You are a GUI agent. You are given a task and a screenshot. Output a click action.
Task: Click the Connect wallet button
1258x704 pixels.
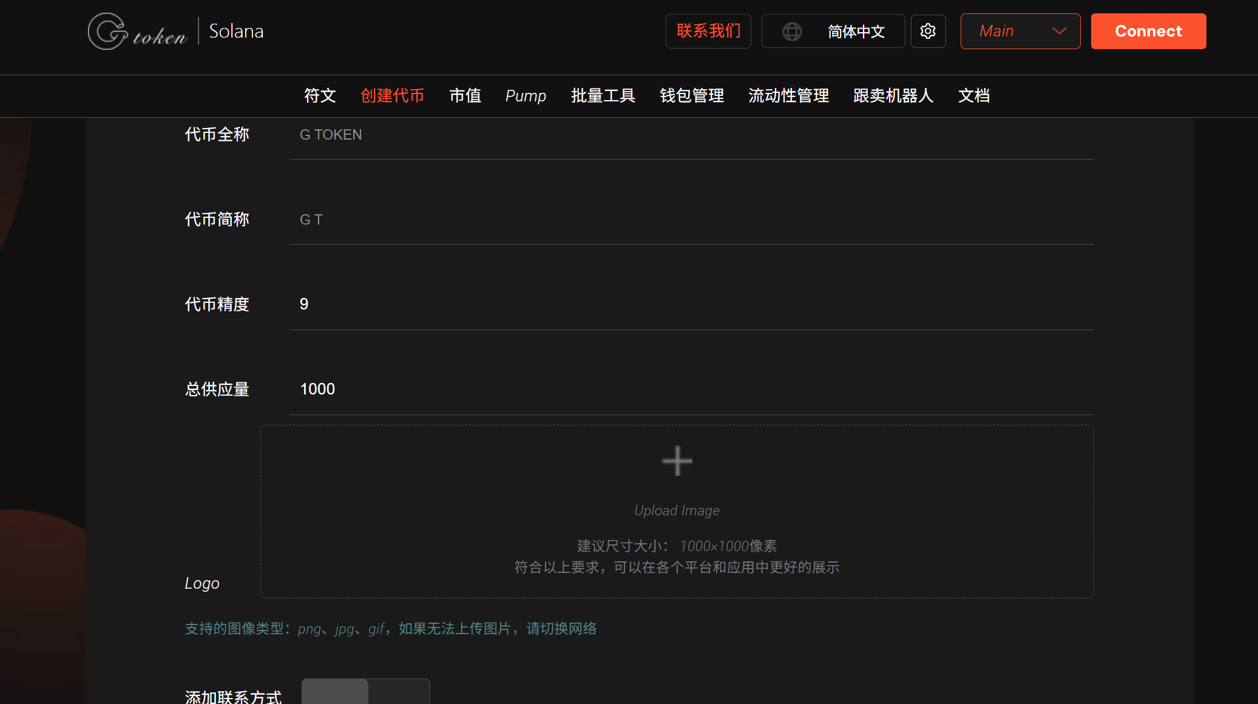click(x=1148, y=31)
